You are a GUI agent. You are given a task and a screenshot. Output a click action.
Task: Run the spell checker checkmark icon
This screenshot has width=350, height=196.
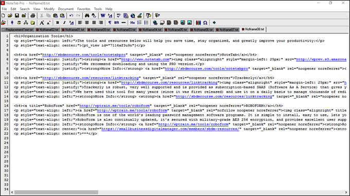coord(119,15)
